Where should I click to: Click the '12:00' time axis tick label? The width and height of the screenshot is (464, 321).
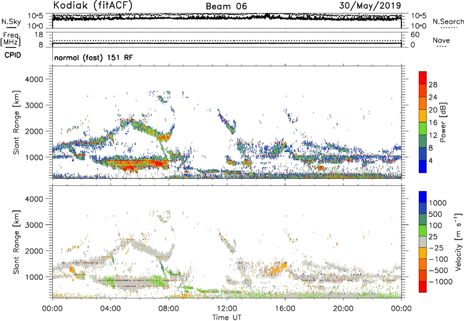pos(227,309)
